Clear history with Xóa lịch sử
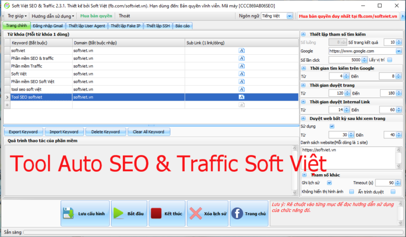Image resolution: width=406 pixels, height=237 pixels. [208, 214]
